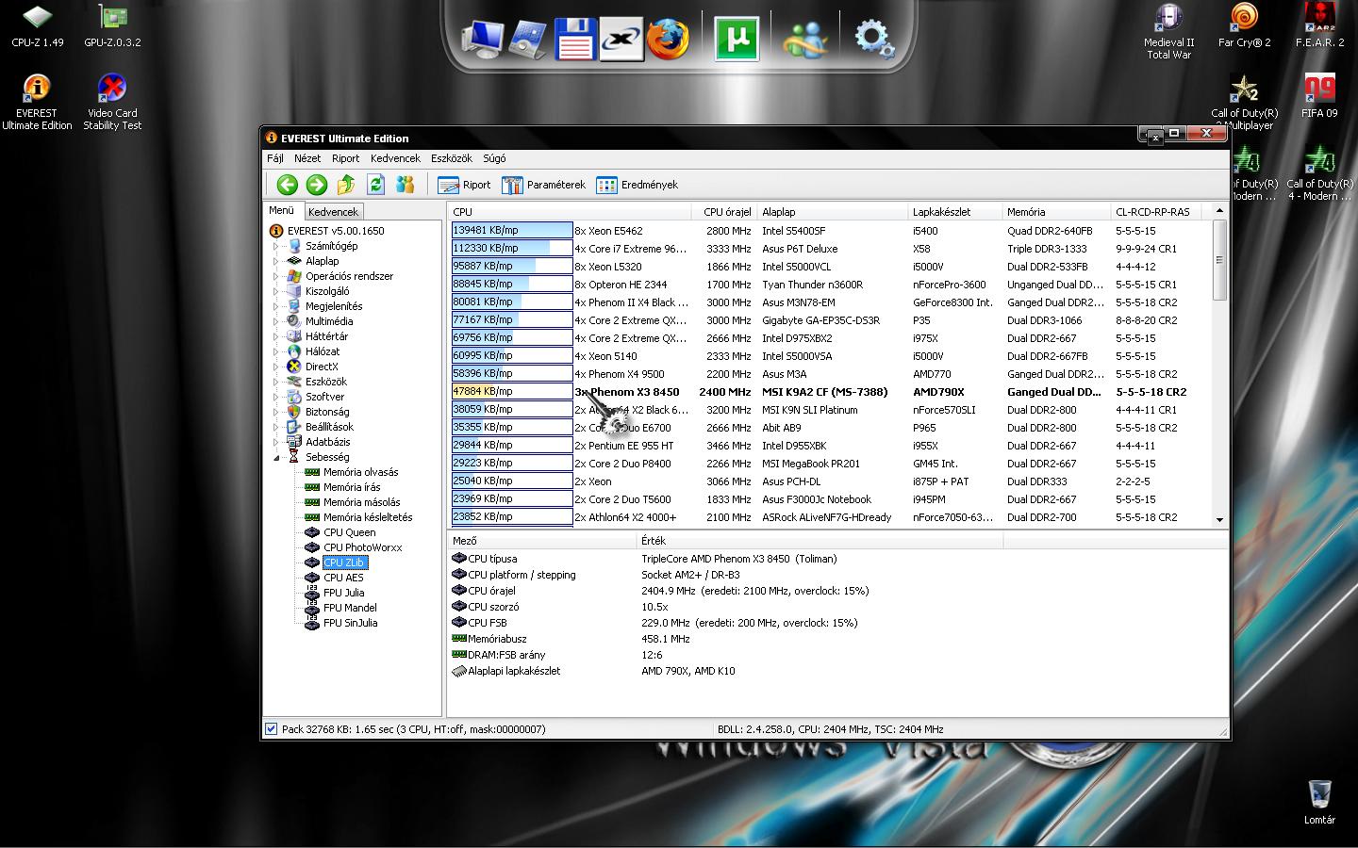1358x848 pixels.
Task: Click the 139481 KB/mp result bar
Action: point(512,230)
